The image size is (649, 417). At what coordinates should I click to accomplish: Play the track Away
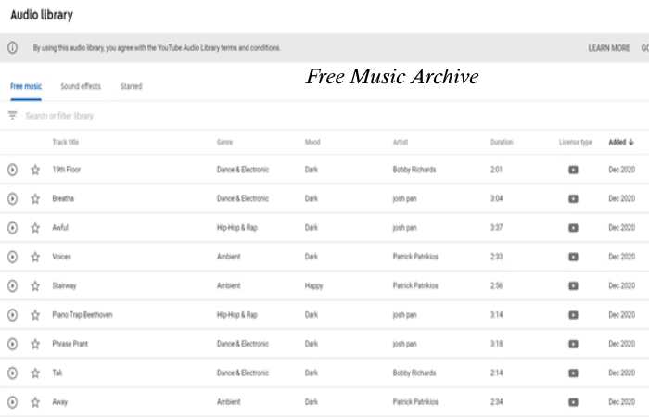pyautogui.click(x=12, y=402)
